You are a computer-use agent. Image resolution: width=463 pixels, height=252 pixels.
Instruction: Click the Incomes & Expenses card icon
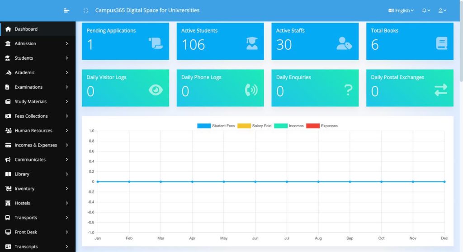coord(8,145)
